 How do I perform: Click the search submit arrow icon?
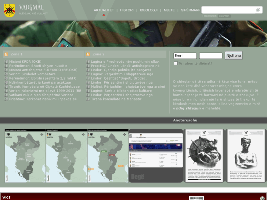tap(258, 10)
